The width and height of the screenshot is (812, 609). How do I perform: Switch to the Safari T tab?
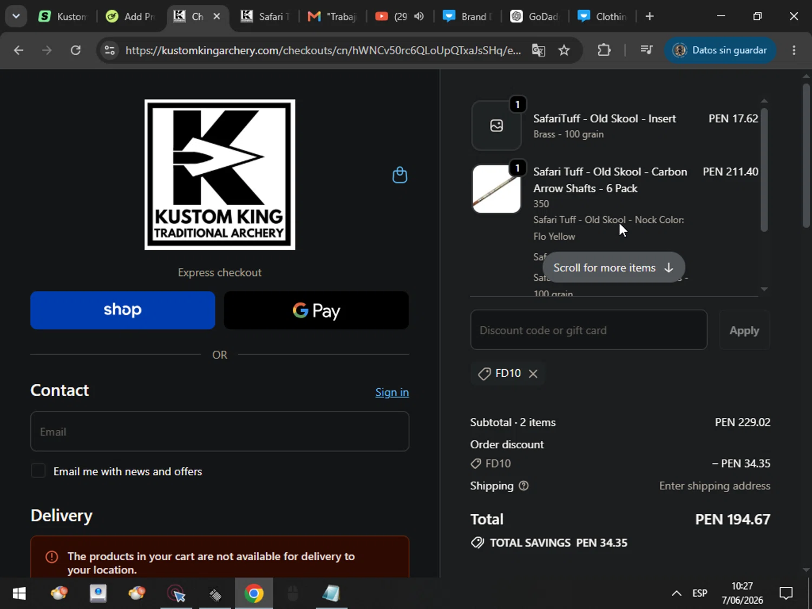click(265, 16)
